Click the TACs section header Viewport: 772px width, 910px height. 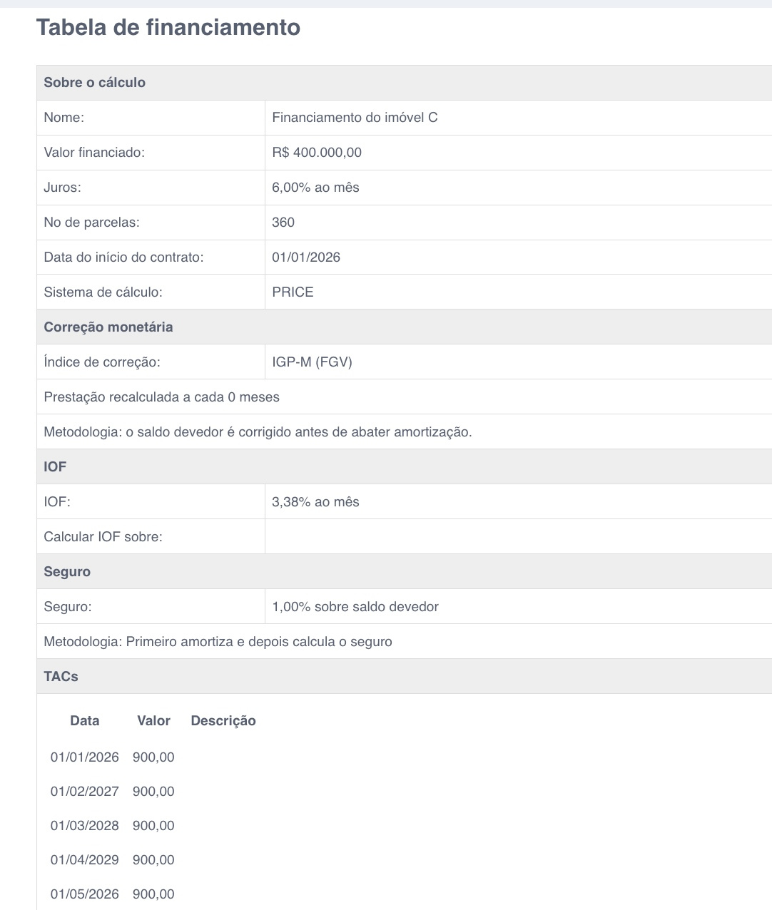(x=61, y=677)
